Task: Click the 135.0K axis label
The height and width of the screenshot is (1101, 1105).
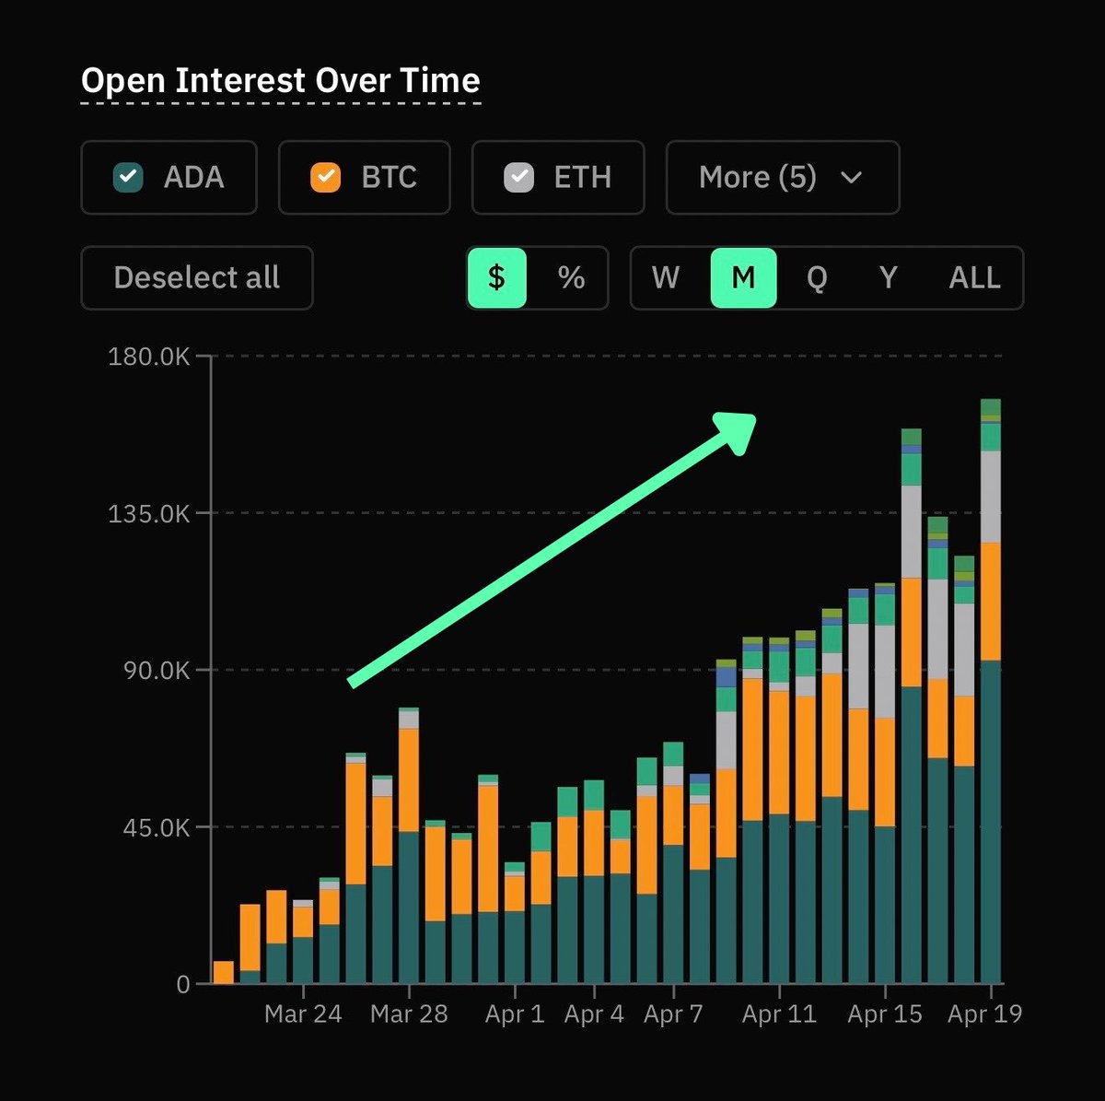Action: click(149, 513)
